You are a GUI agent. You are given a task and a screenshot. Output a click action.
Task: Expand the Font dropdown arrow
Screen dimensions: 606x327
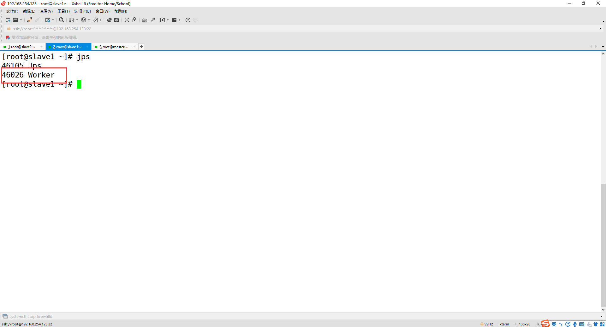pyautogui.click(x=101, y=20)
